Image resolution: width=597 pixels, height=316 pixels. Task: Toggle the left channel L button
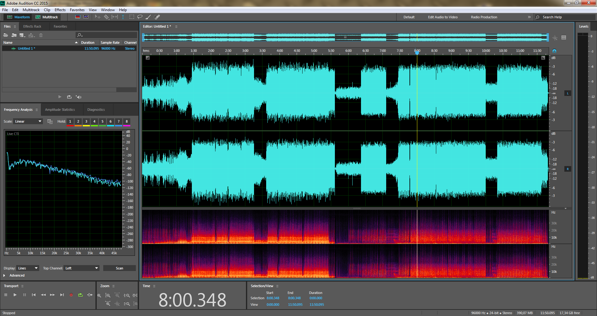567,93
